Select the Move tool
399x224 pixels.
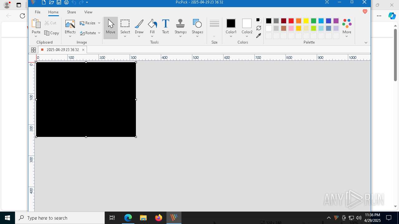click(x=111, y=28)
